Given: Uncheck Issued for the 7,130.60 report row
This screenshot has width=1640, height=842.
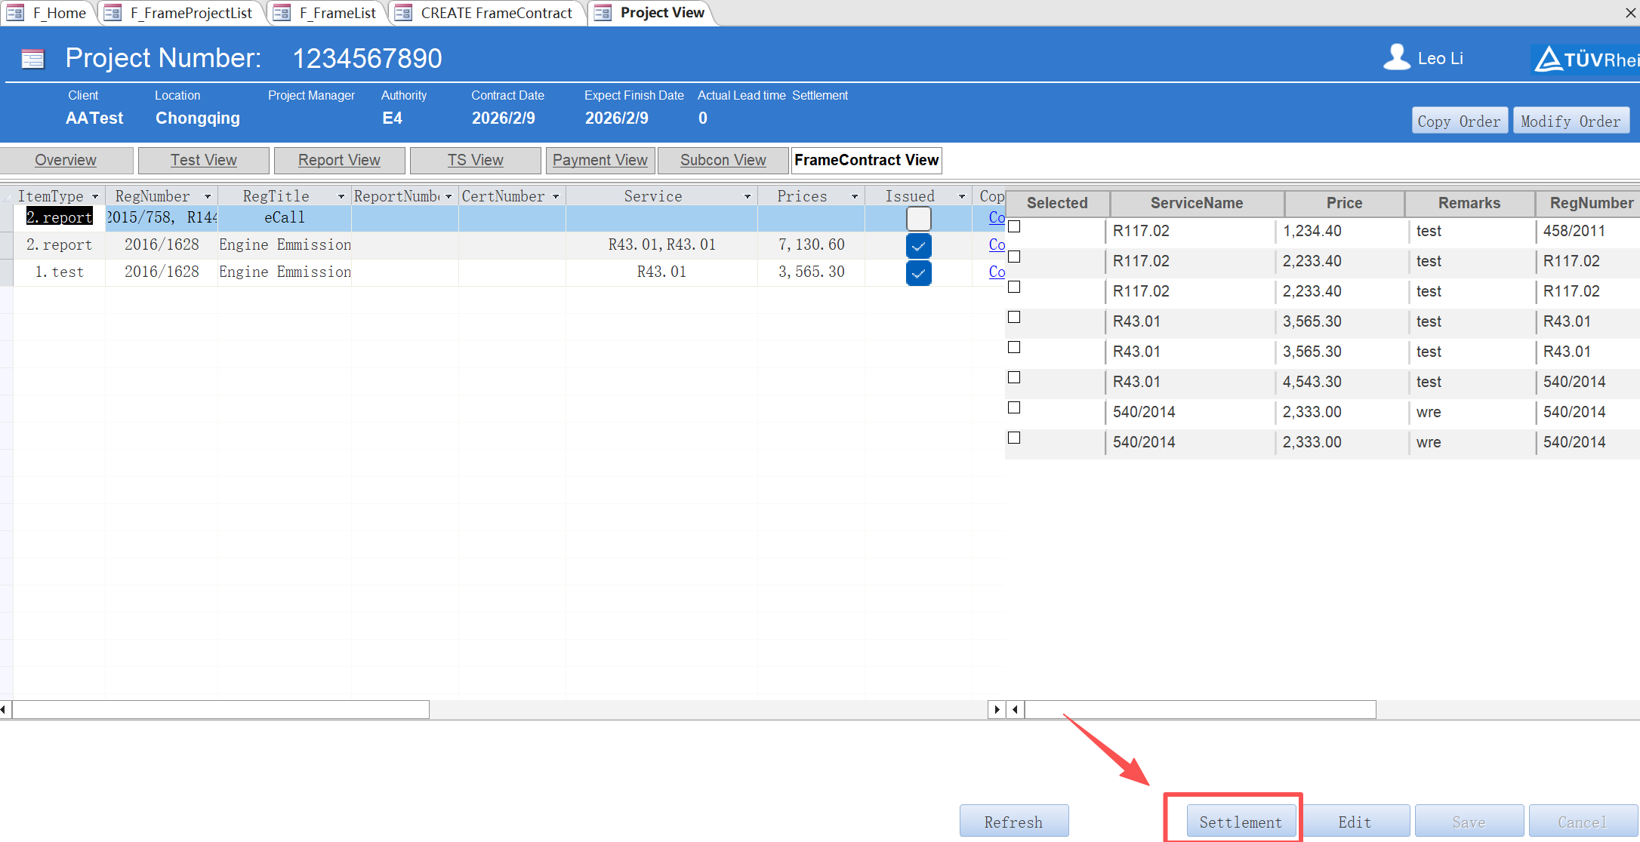Looking at the screenshot, I should pyautogui.click(x=918, y=245).
